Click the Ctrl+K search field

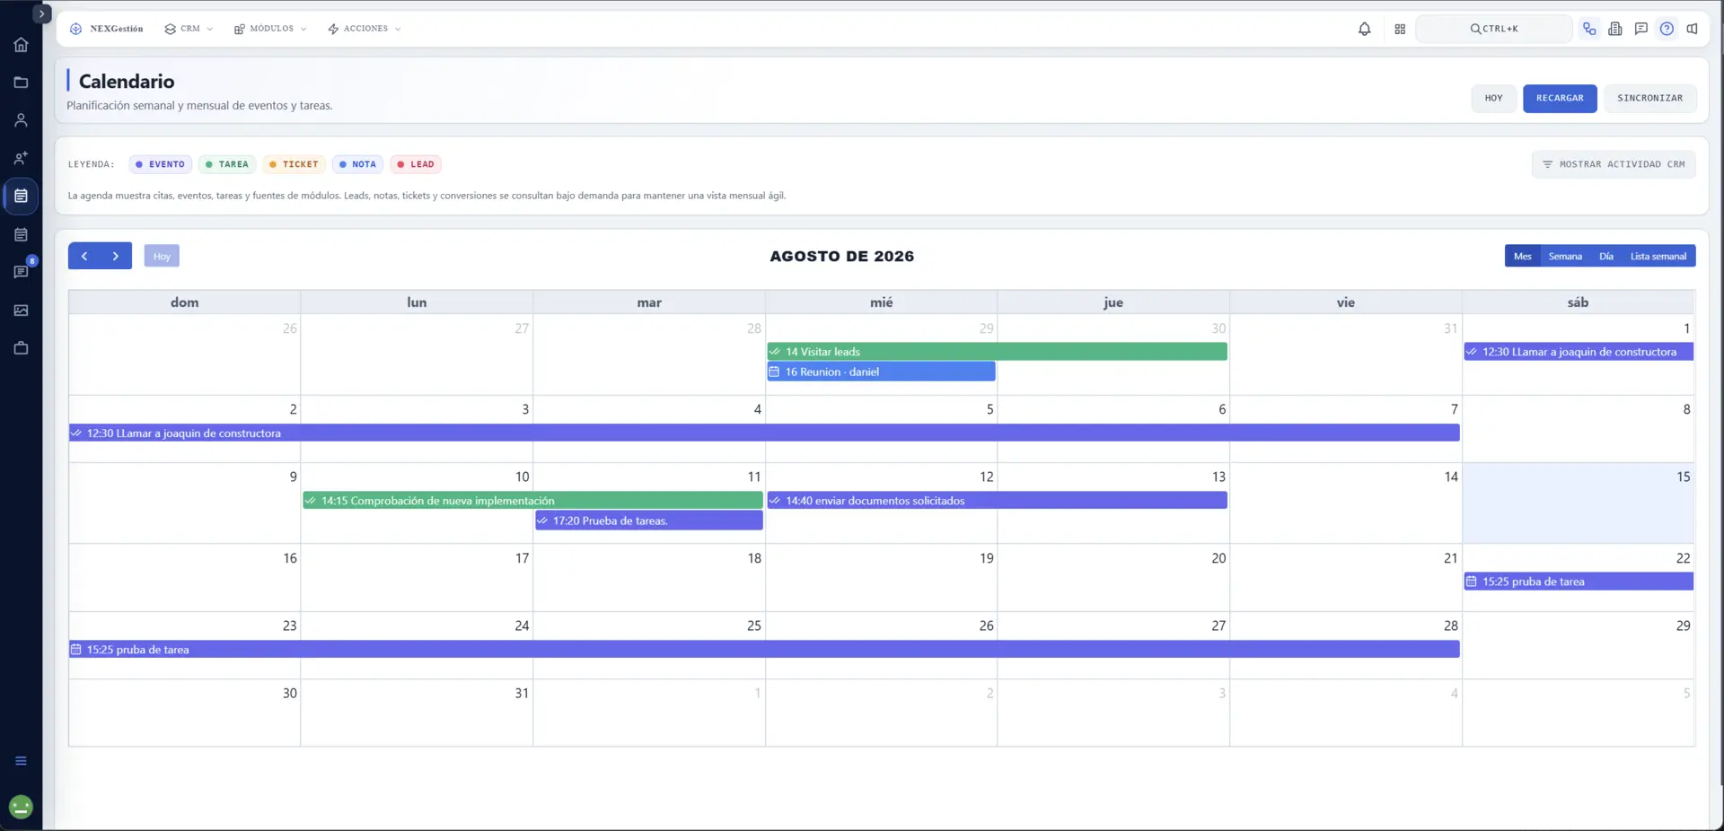pyautogui.click(x=1494, y=29)
